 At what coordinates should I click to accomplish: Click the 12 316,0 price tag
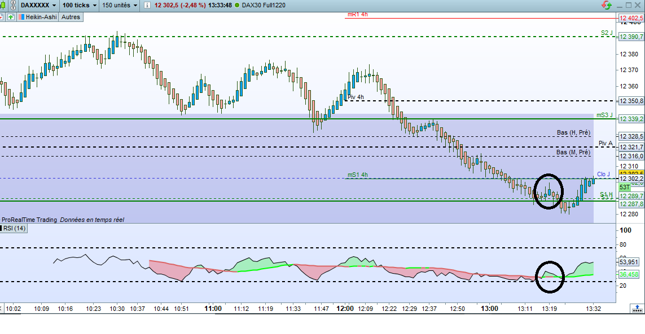(631, 156)
